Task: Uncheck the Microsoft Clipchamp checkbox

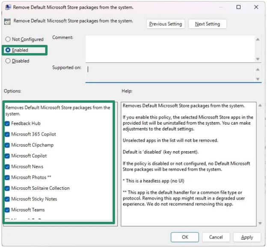Action: 7,145
